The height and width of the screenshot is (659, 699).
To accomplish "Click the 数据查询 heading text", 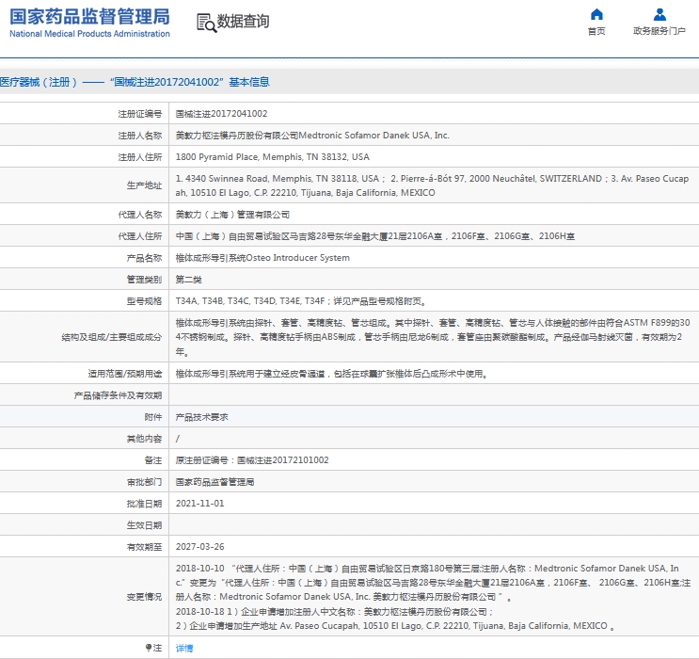I will [x=243, y=21].
